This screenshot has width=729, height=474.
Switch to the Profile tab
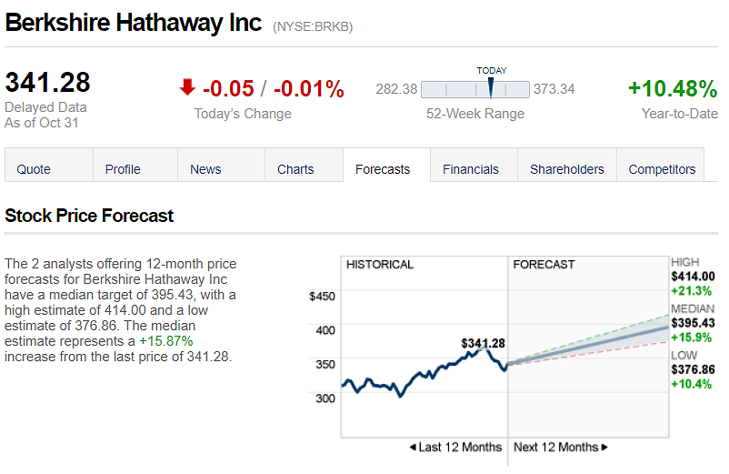[123, 169]
